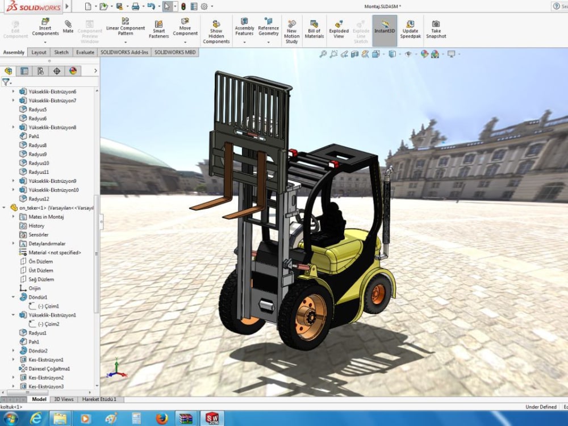This screenshot has width=568, height=426.
Task: Click the Print icon
Action: coord(136,6)
